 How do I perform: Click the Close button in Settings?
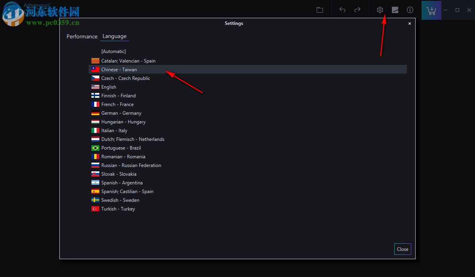click(403, 249)
